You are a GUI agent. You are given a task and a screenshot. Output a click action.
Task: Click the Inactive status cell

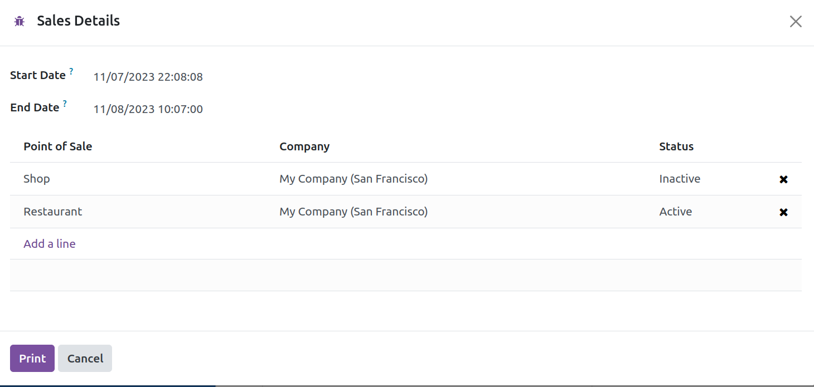(x=680, y=179)
